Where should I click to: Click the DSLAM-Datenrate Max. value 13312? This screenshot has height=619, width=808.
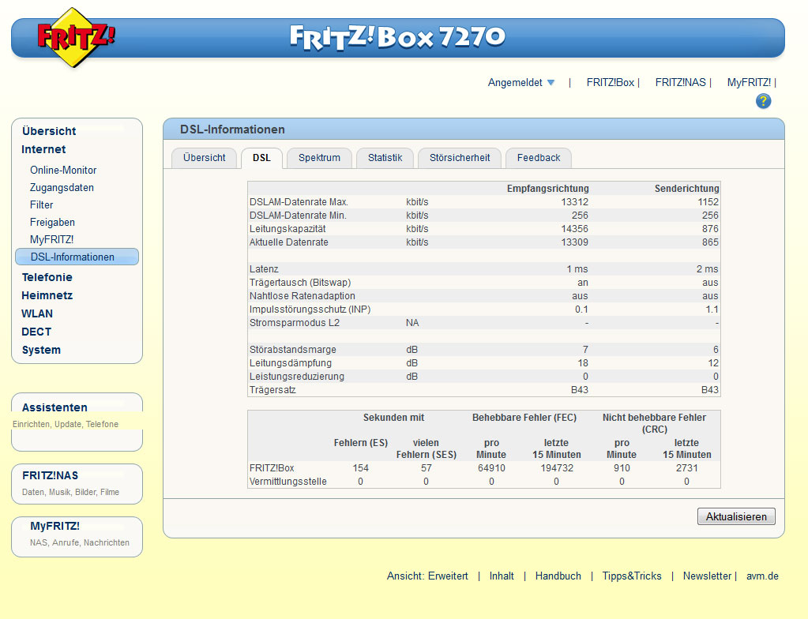(x=574, y=202)
